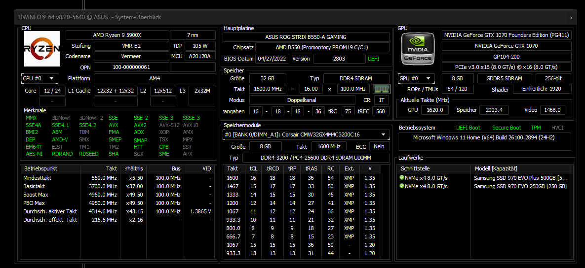
Task: Select the PBO Max row
Action: 118,203
